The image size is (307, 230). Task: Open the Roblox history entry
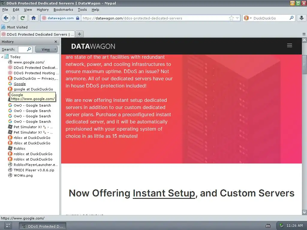pos(17,149)
